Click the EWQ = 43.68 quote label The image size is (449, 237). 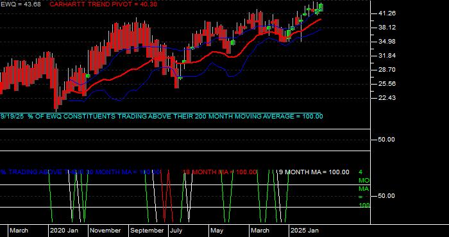pos(21,4)
